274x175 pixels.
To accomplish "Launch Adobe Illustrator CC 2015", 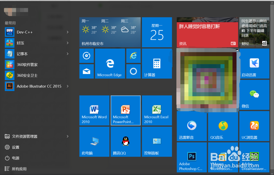I will click(x=37, y=86).
